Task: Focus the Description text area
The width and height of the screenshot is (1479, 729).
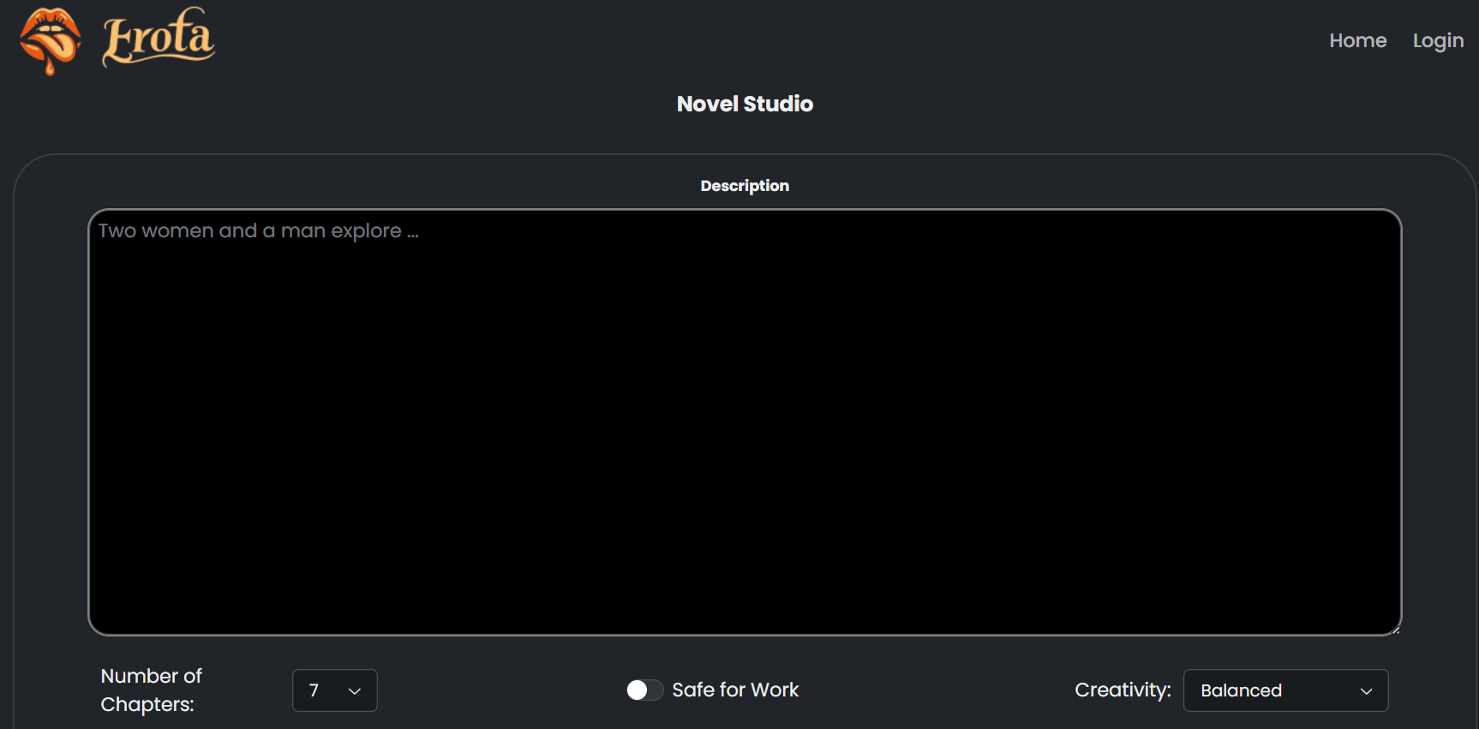Action: point(745,428)
